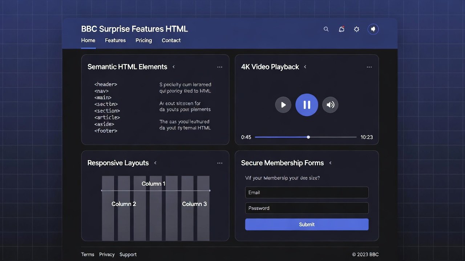Select the <article> code line

pos(107,117)
